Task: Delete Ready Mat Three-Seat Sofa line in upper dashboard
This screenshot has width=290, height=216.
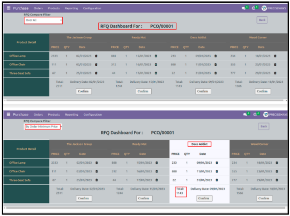Action: click(x=156, y=73)
